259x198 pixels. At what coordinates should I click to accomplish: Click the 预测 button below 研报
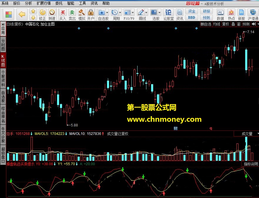click(x=206, y=18)
